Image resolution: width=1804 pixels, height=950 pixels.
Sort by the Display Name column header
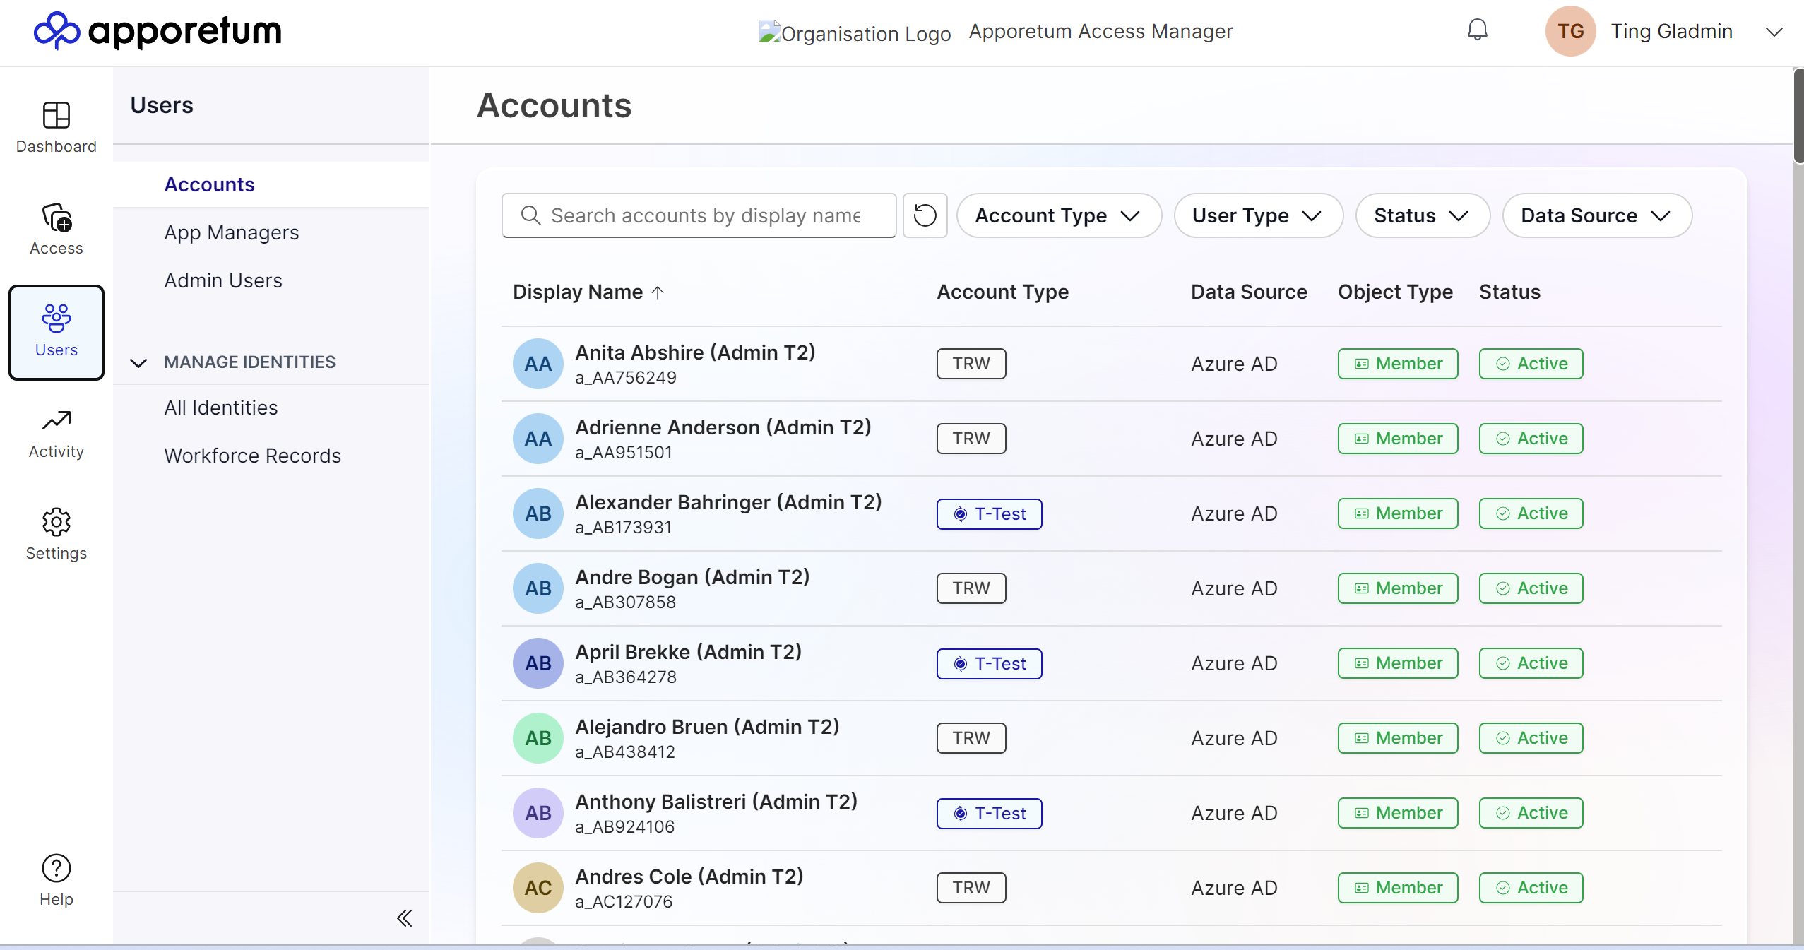(578, 292)
